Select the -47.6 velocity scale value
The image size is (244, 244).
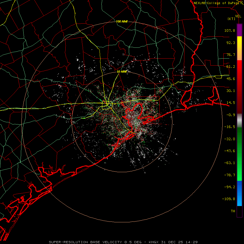(x=230, y=151)
